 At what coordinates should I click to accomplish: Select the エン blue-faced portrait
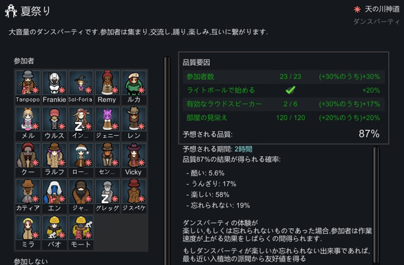(55, 191)
